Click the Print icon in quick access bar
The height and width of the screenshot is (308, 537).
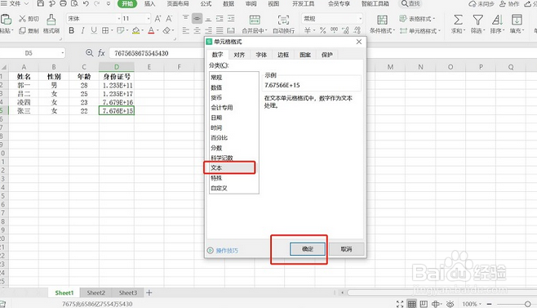coord(63,4)
